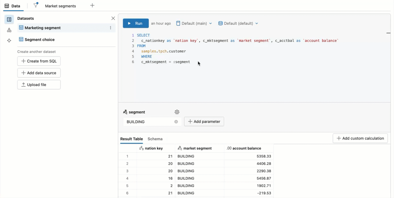Open settings for the segment parameter

tap(177, 112)
